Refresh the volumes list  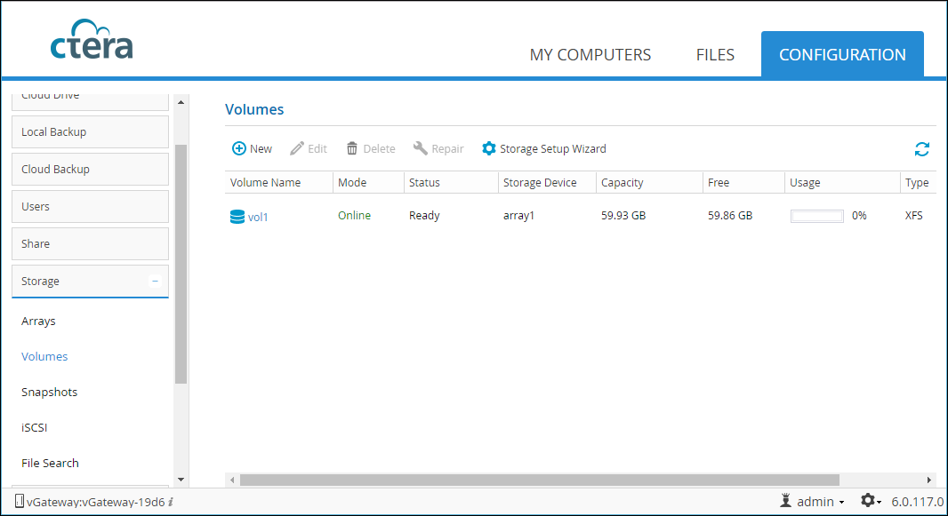pos(921,149)
